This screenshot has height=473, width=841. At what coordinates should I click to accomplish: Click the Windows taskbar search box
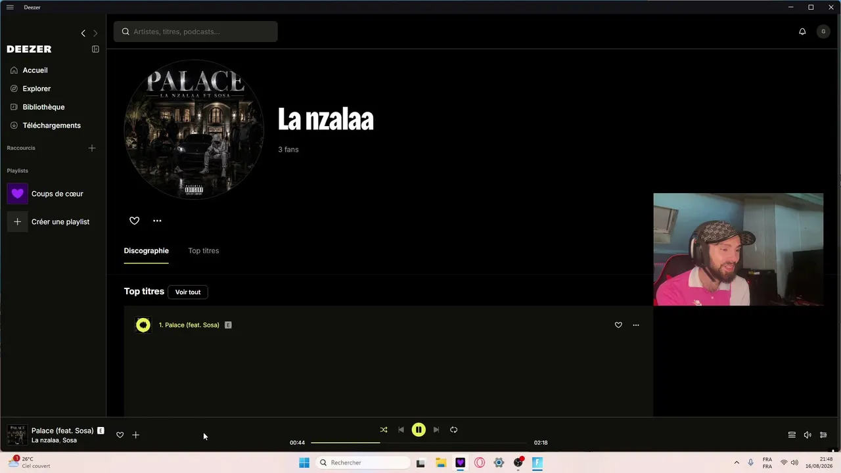[x=363, y=462]
